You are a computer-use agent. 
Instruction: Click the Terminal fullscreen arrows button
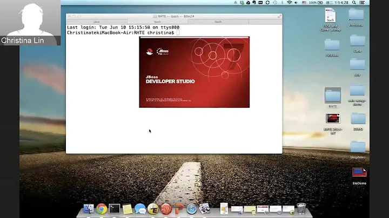279,16
